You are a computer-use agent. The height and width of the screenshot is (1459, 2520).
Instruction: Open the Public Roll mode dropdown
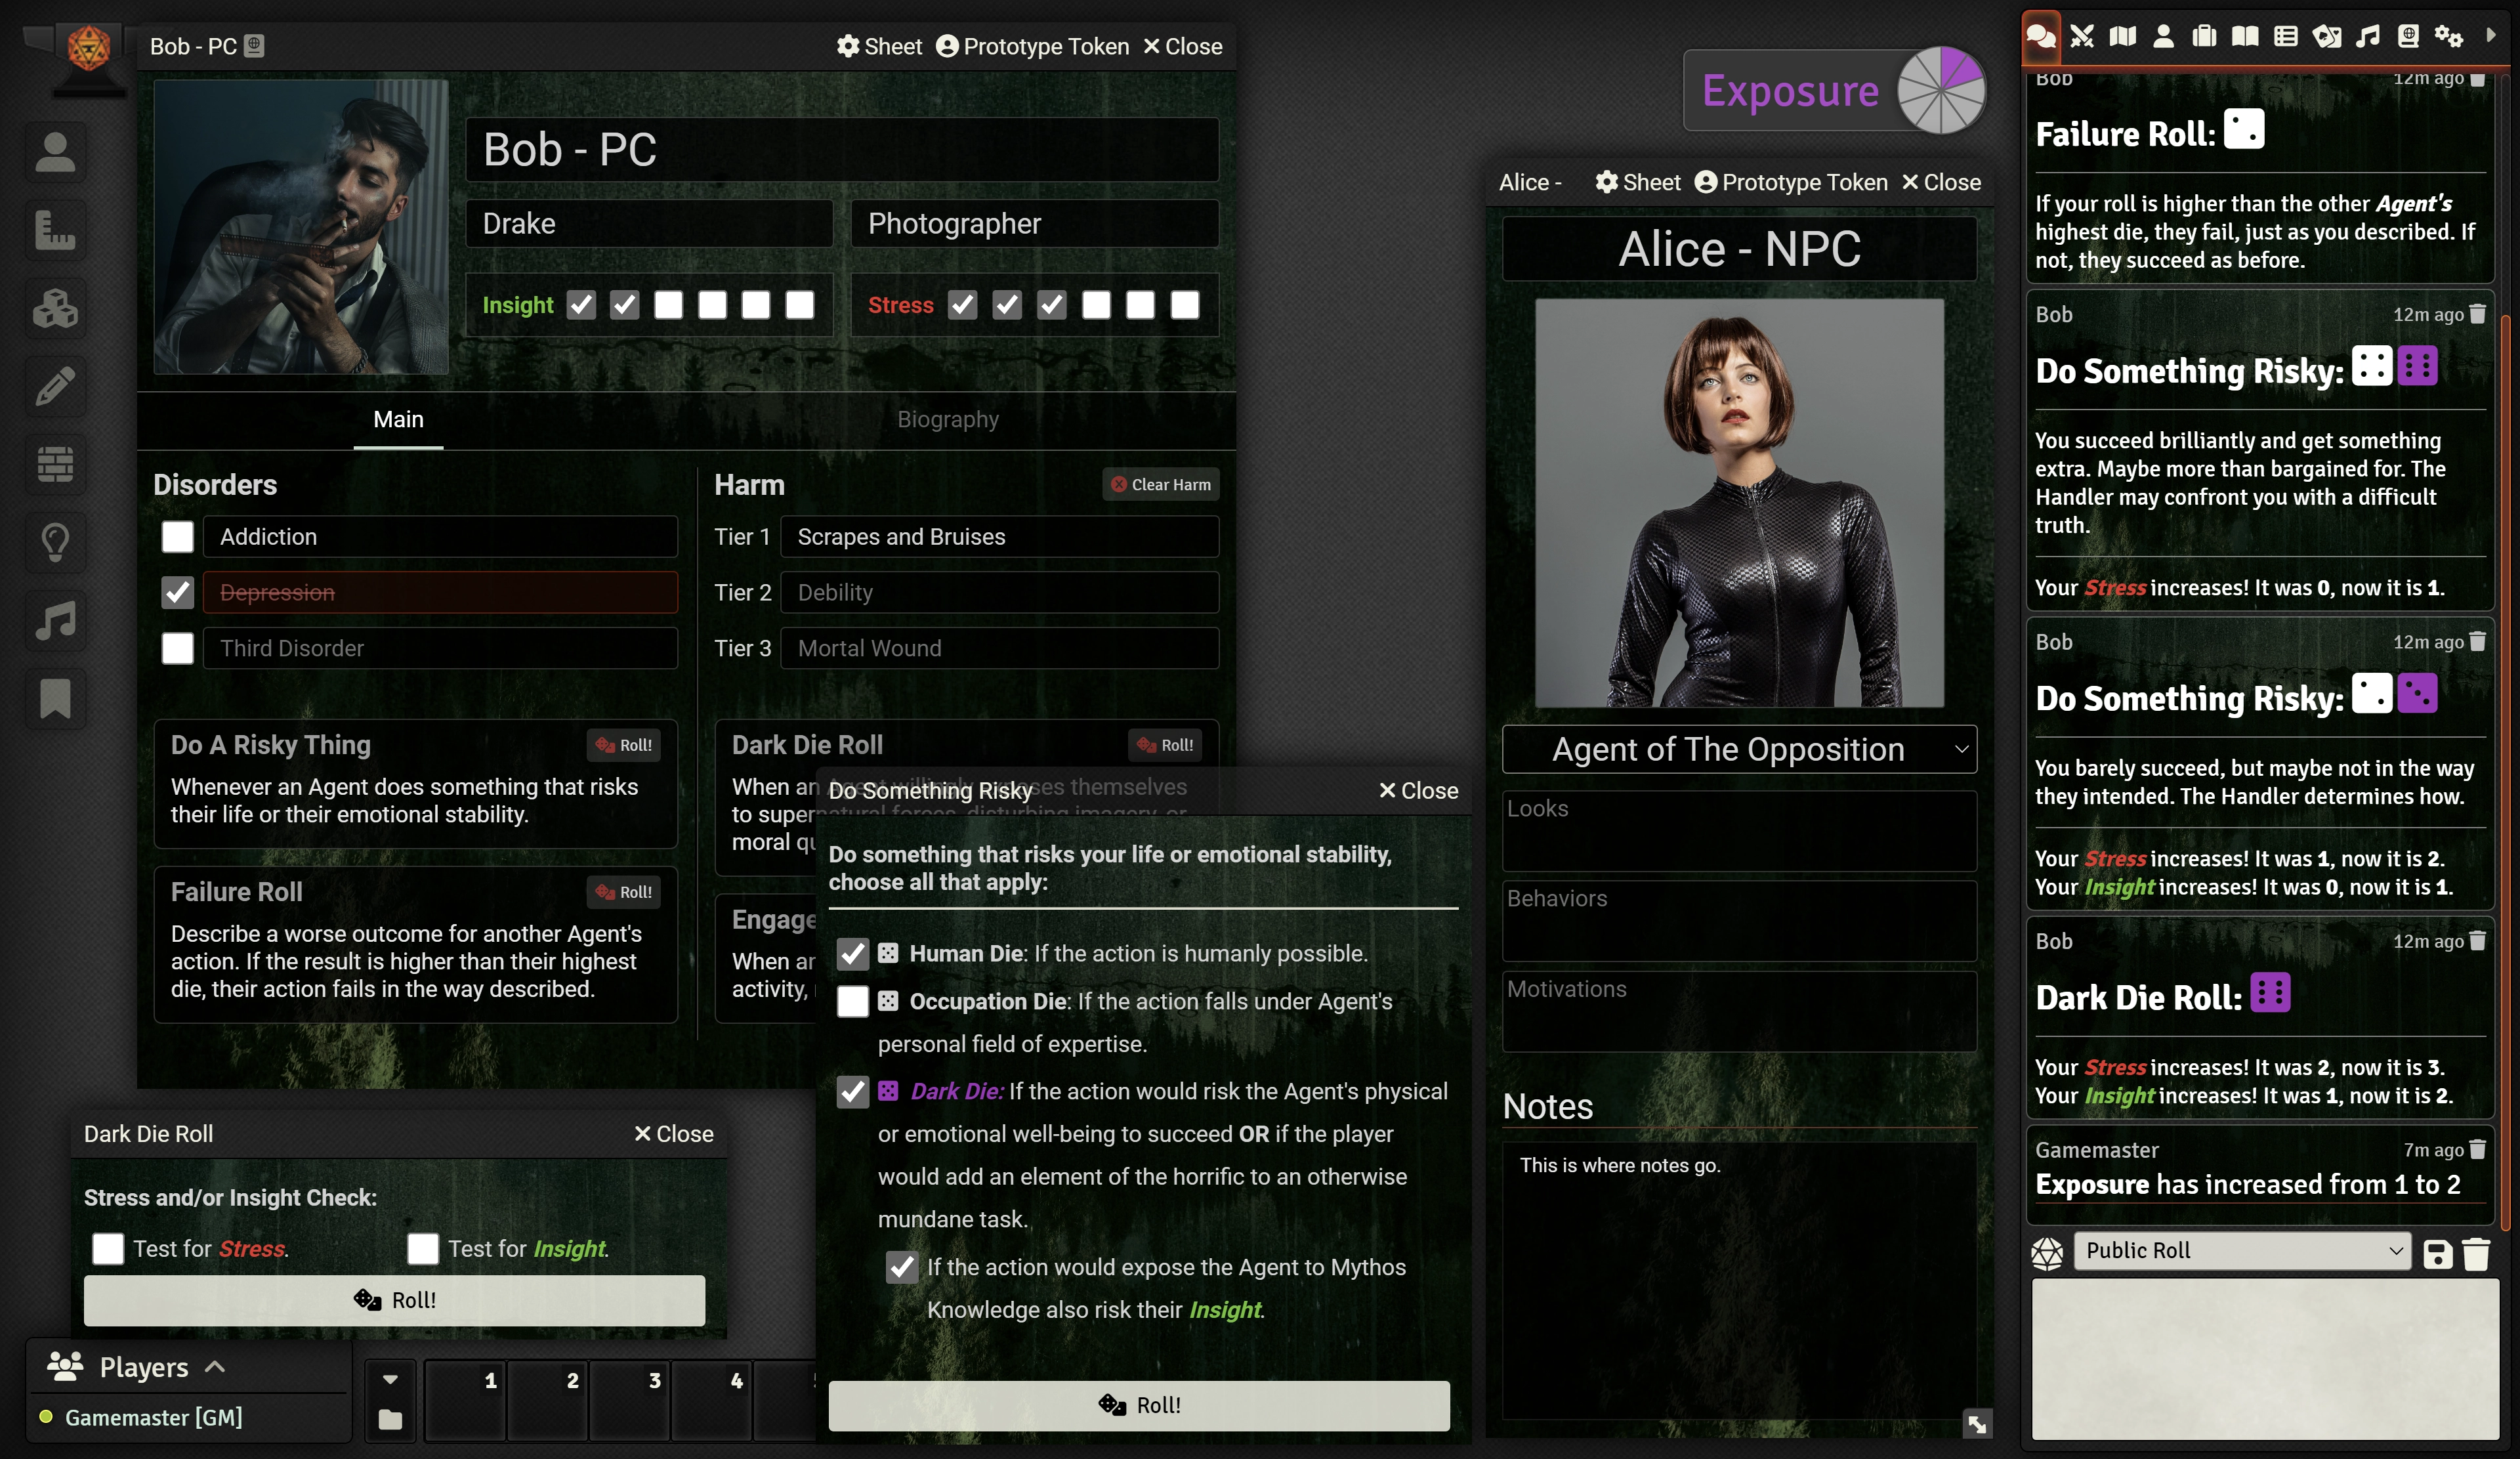2242,1251
